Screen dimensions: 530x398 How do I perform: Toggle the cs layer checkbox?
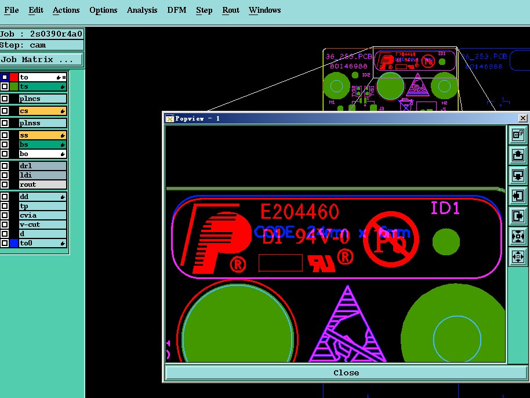(5, 111)
